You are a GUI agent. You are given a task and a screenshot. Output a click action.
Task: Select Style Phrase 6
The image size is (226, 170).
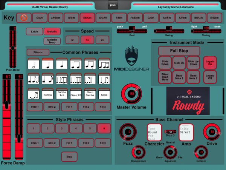[104, 128]
